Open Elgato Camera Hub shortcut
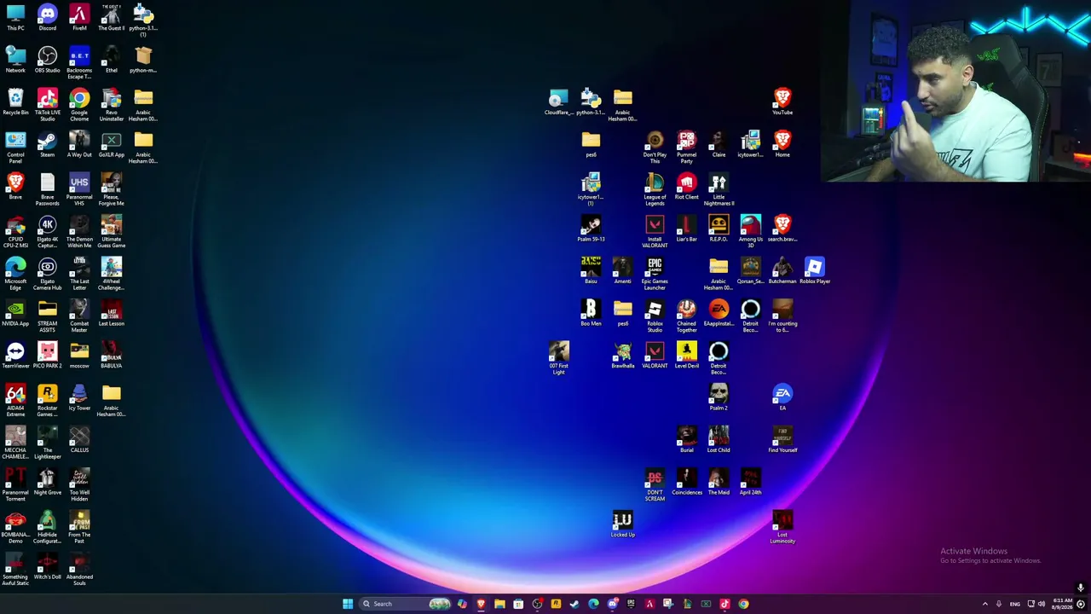This screenshot has height=614, width=1091. (x=47, y=273)
